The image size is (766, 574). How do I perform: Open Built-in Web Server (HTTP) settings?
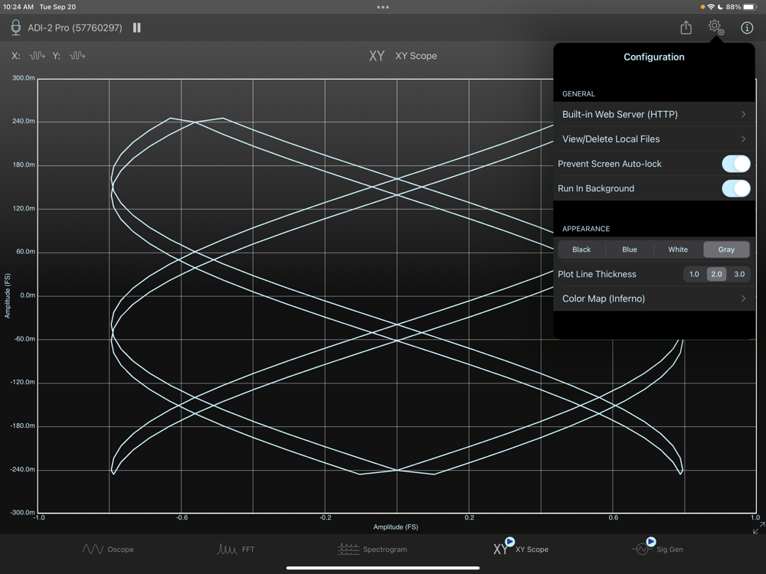pyautogui.click(x=653, y=115)
